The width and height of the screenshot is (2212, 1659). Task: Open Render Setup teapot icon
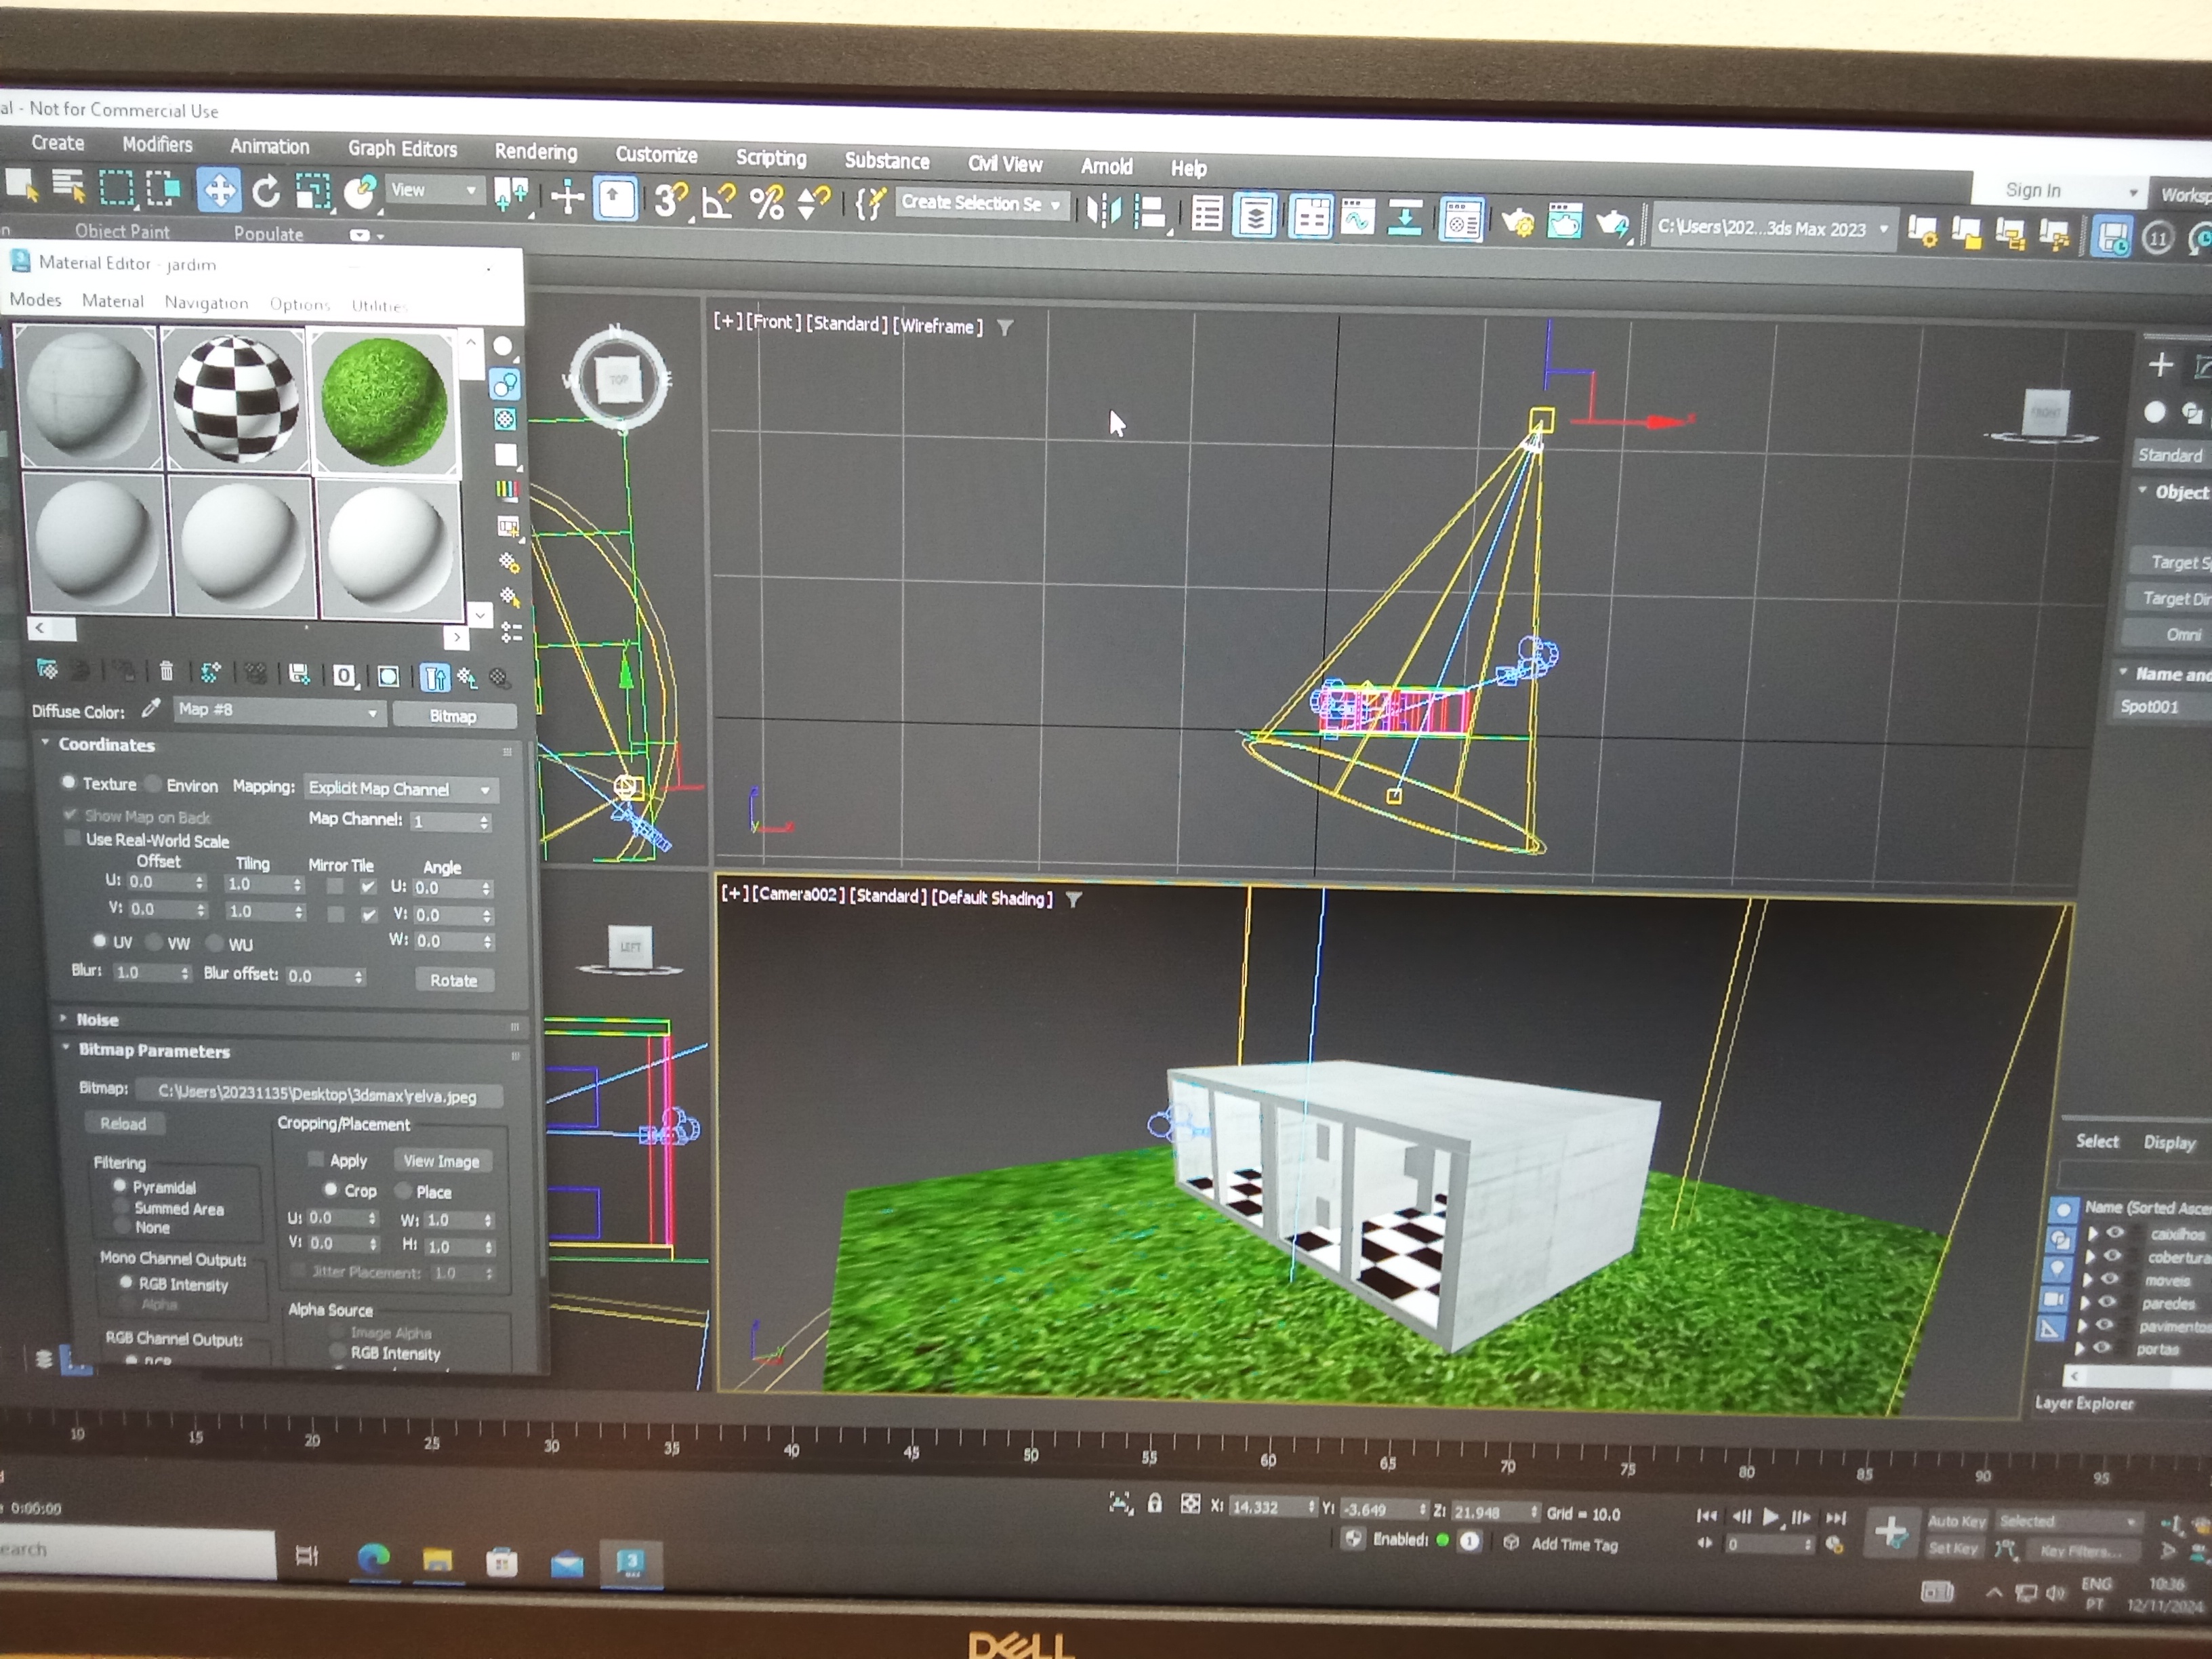coord(1517,222)
